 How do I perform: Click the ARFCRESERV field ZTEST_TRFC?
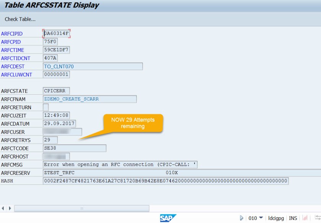(x=182, y=173)
